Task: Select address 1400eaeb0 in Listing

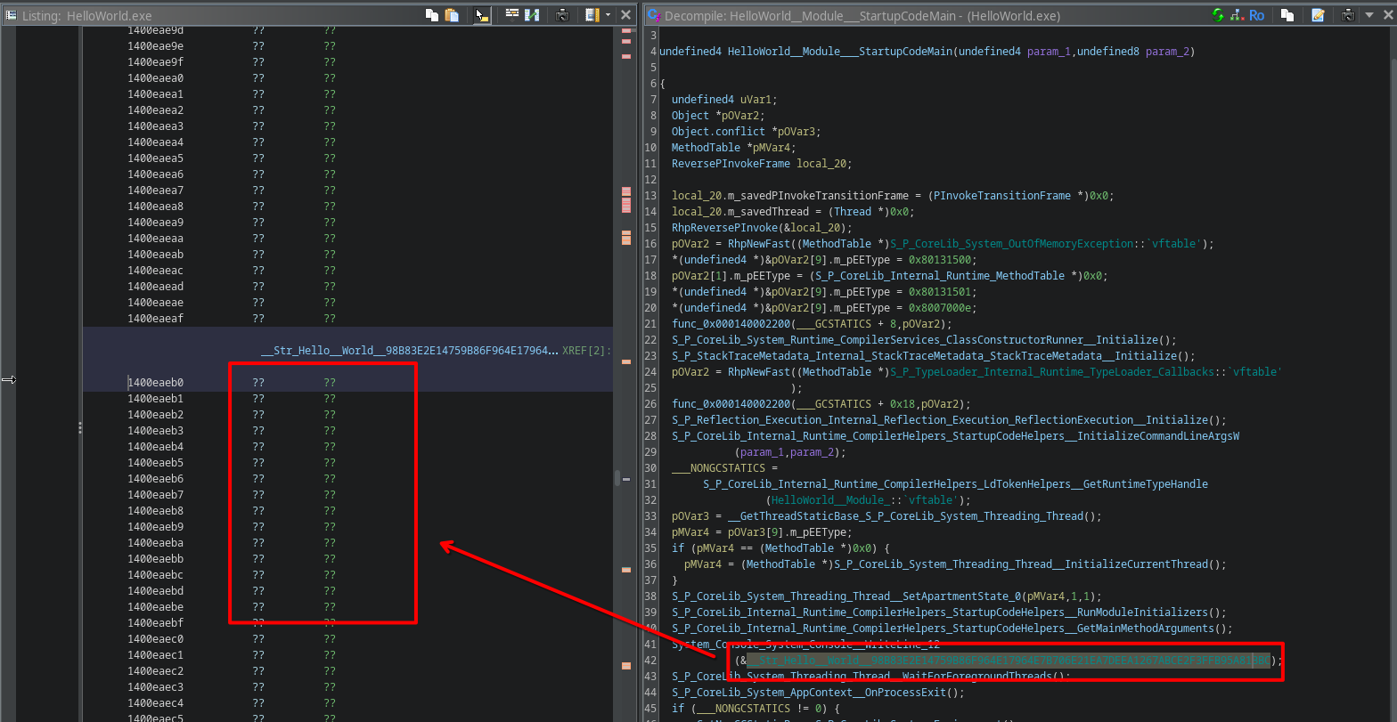Action: click(155, 383)
